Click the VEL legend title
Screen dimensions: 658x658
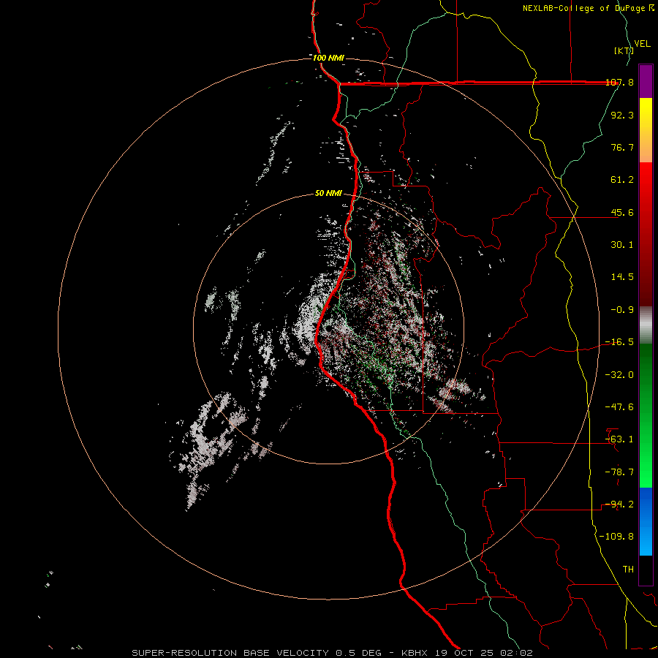tap(643, 44)
